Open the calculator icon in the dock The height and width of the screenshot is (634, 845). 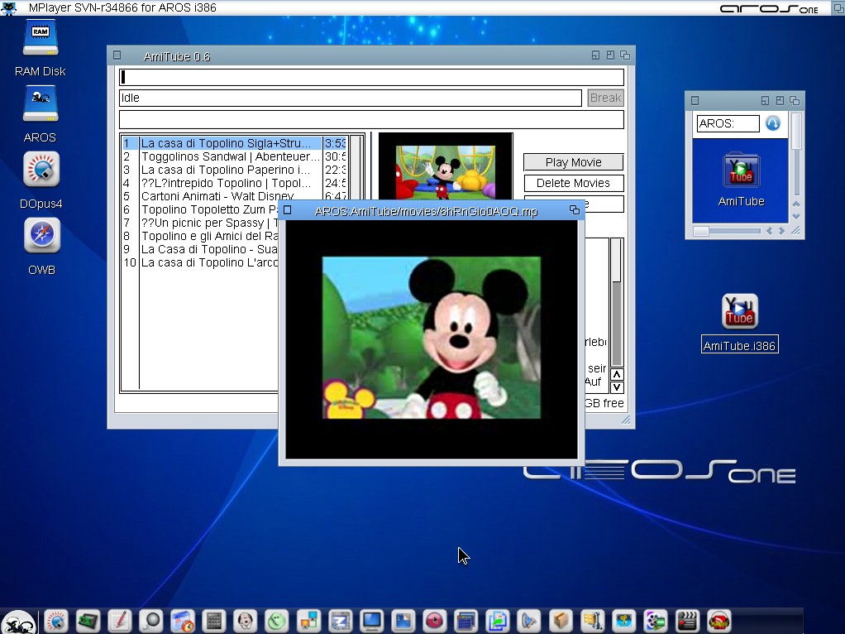pos(214,621)
